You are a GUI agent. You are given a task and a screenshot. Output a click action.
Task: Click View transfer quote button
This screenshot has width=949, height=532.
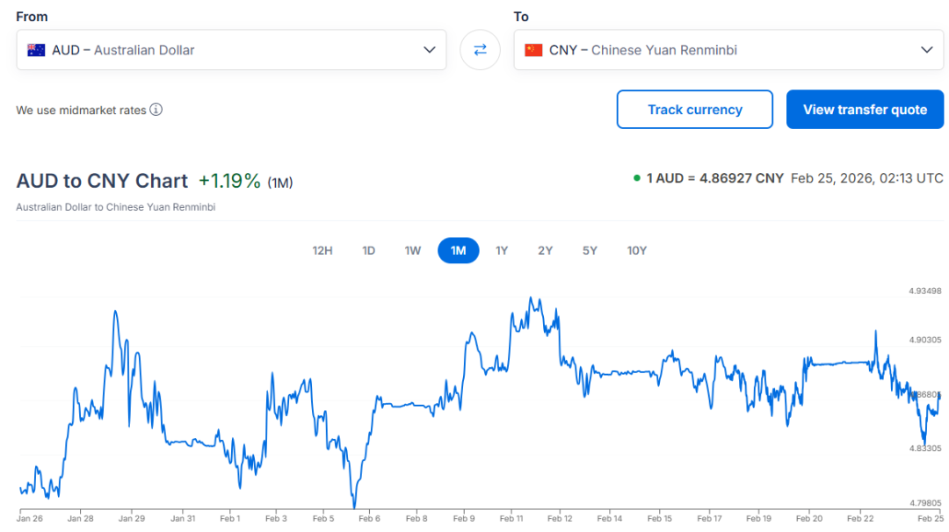pyautogui.click(x=865, y=110)
